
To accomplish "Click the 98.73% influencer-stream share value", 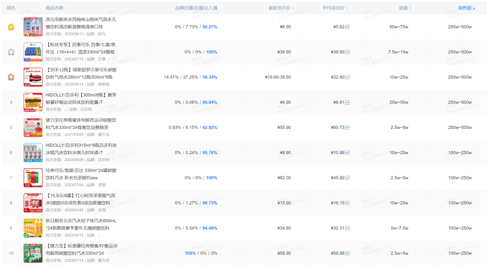I will pyautogui.click(x=210, y=203).
